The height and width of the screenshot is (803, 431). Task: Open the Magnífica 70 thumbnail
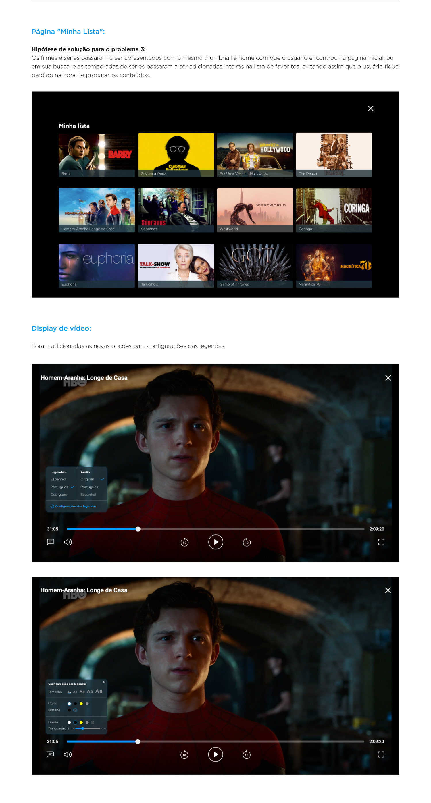(x=334, y=266)
